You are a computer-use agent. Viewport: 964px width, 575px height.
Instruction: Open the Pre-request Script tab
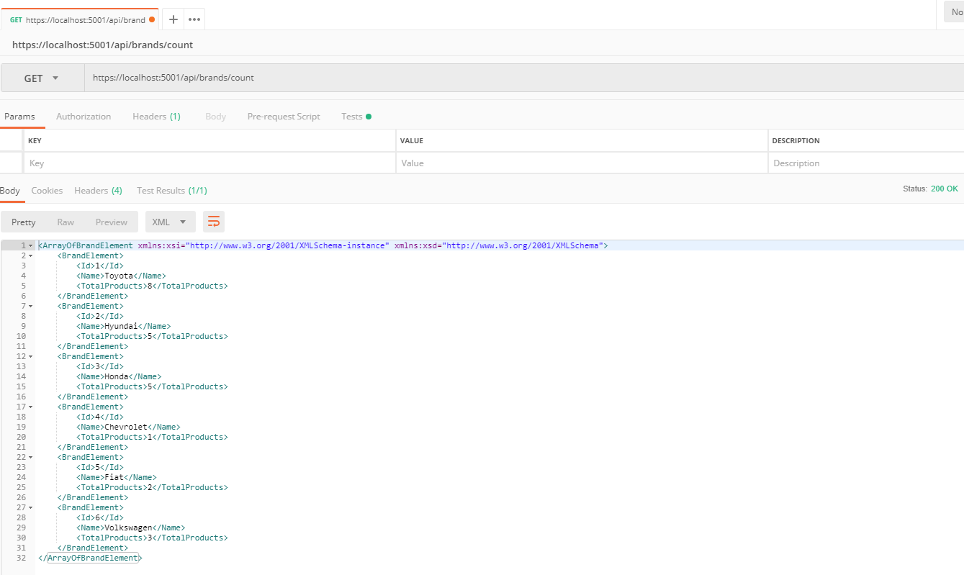pos(284,116)
